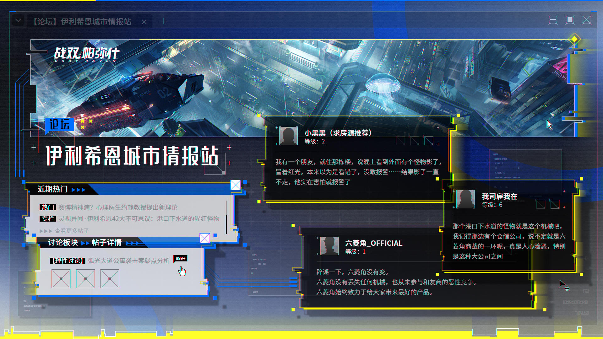Viewport: 603px width, 339px height.
Task: Expand 查看更多帖子 to view more posts
Action: 71,231
